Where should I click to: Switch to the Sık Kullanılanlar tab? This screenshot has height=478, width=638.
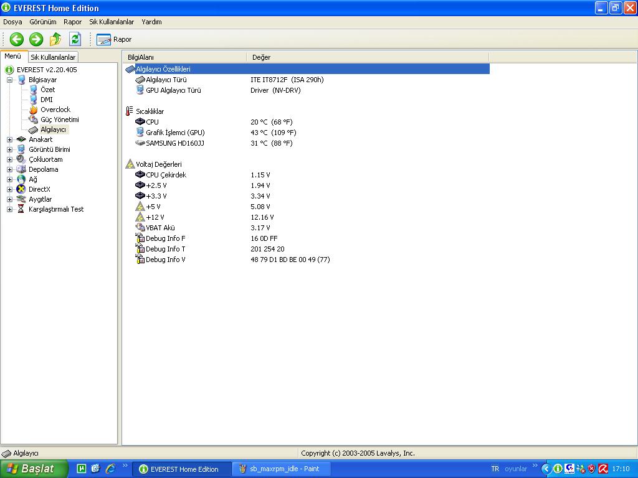[x=53, y=57]
